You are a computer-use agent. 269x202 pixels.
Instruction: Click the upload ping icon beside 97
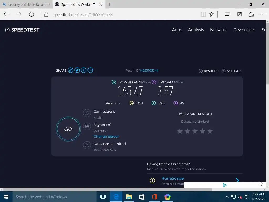coord(175,103)
